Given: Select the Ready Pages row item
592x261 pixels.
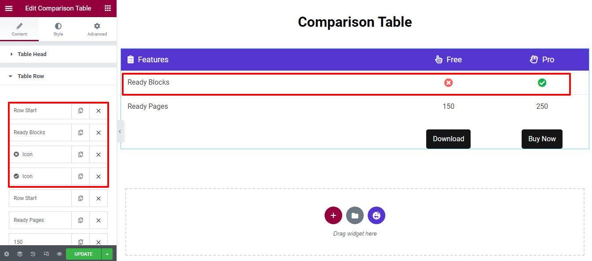Looking at the screenshot, I should tap(40, 220).
